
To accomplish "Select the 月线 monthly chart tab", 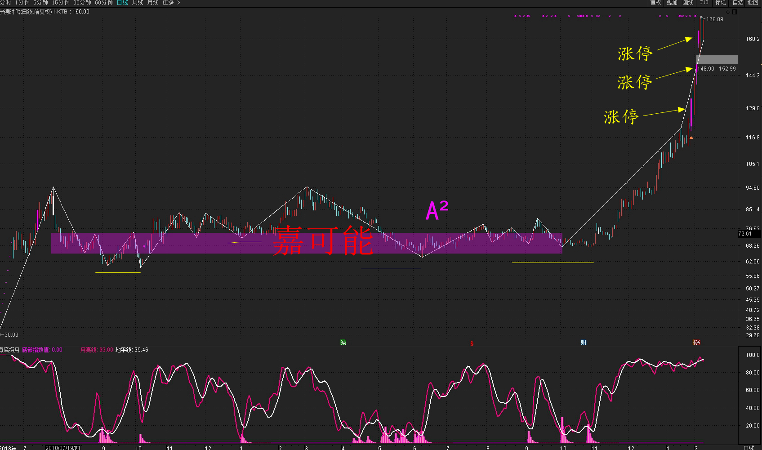I will [153, 3].
